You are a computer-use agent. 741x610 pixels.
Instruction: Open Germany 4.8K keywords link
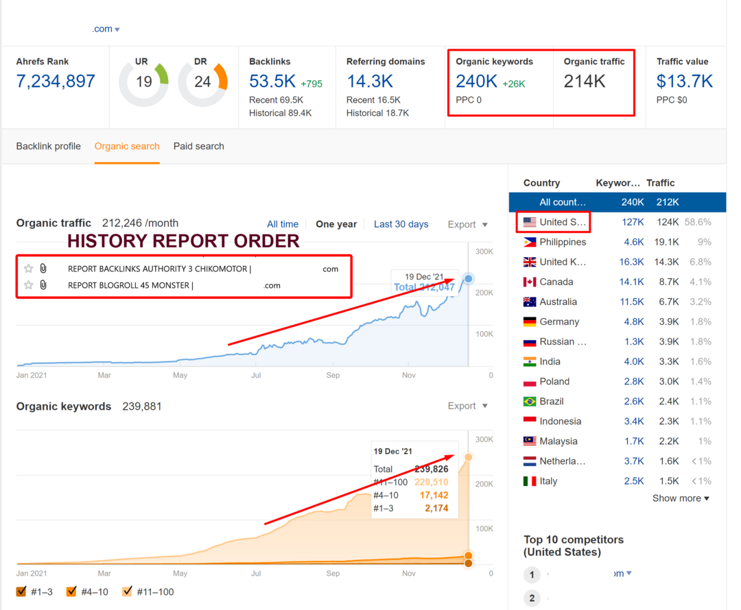point(634,321)
